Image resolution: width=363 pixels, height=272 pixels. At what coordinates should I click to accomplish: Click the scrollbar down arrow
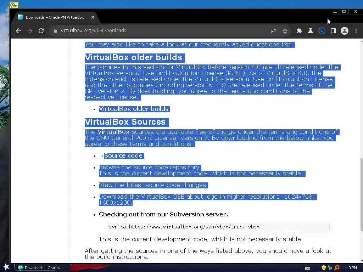[361, 261]
